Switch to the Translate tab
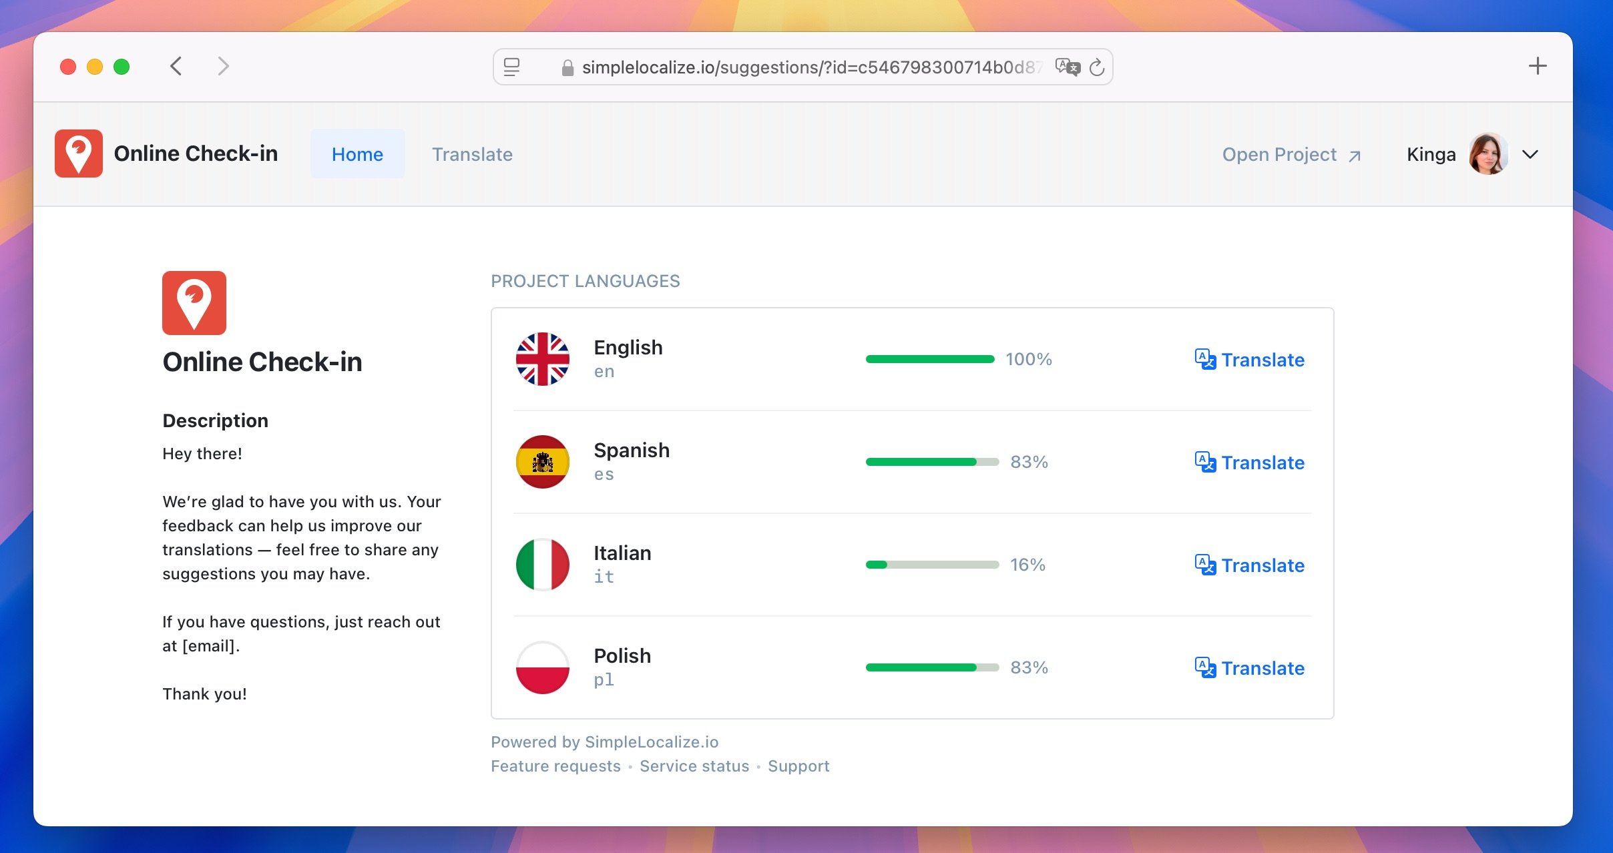 [x=471, y=154]
